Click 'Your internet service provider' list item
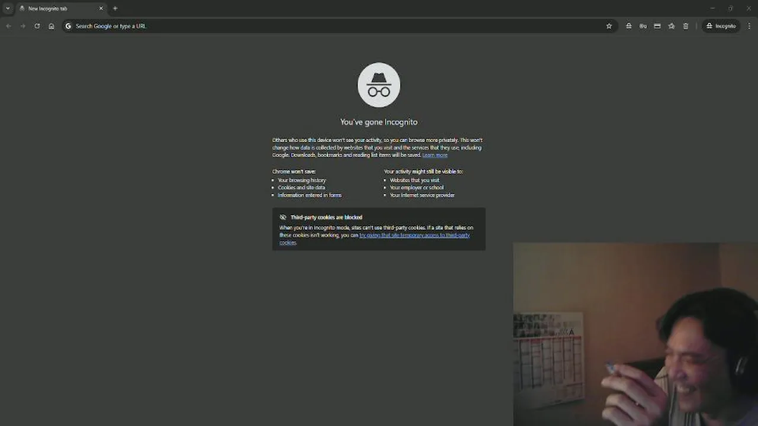The width and height of the screenshot is (758, 426). click(422, 195)
